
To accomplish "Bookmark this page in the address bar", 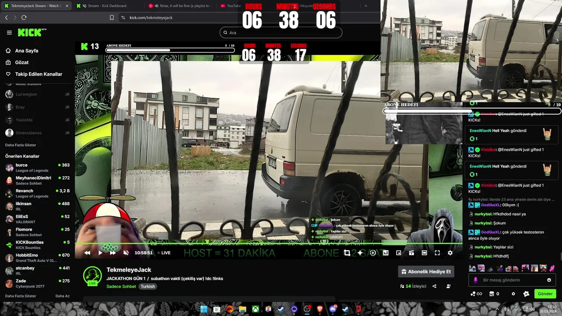I will point(112,18).
